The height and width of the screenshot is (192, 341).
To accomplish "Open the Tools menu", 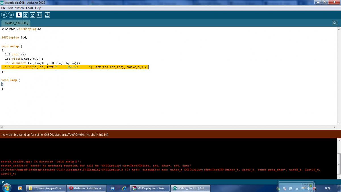I will click(29, 8).
